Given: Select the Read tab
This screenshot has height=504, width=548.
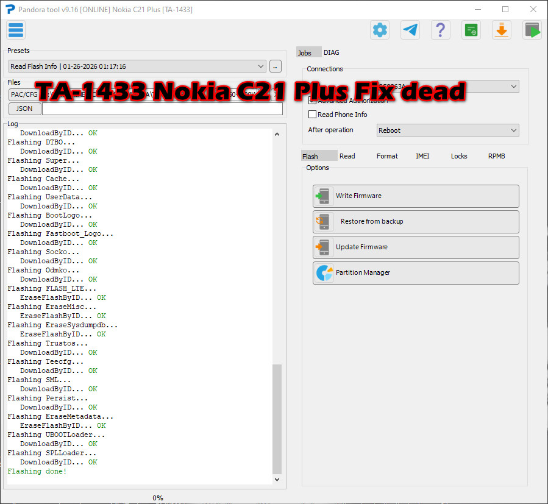Looking at the screenshot, I should (x=347, y=156).
